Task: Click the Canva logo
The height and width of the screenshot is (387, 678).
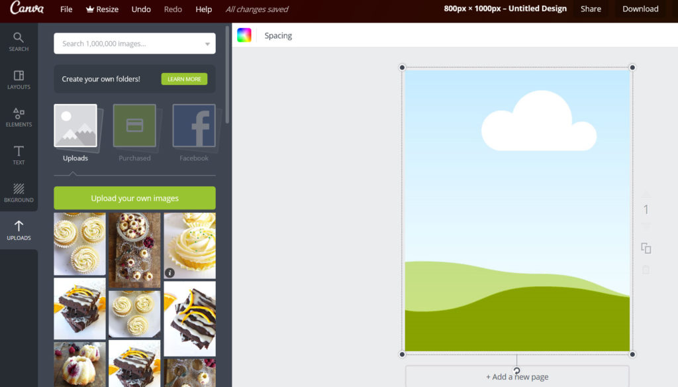Action: 26,8
